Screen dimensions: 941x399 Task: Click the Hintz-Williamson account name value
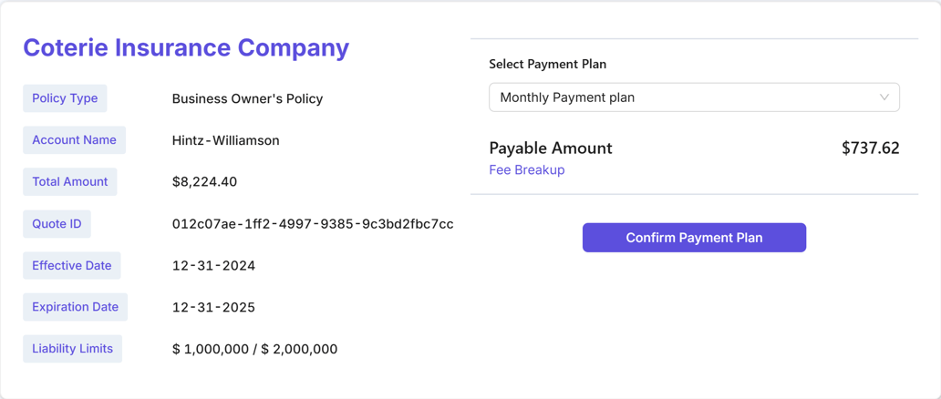tap(225, 140)
